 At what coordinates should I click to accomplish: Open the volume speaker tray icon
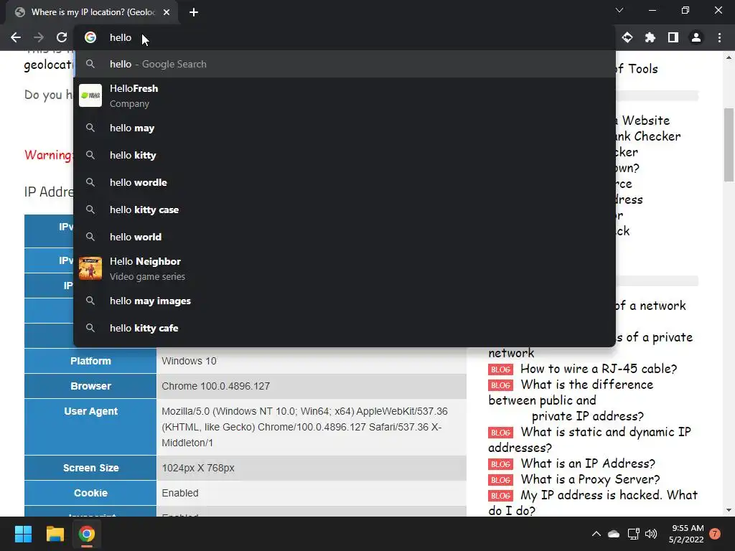coord(651,534)
